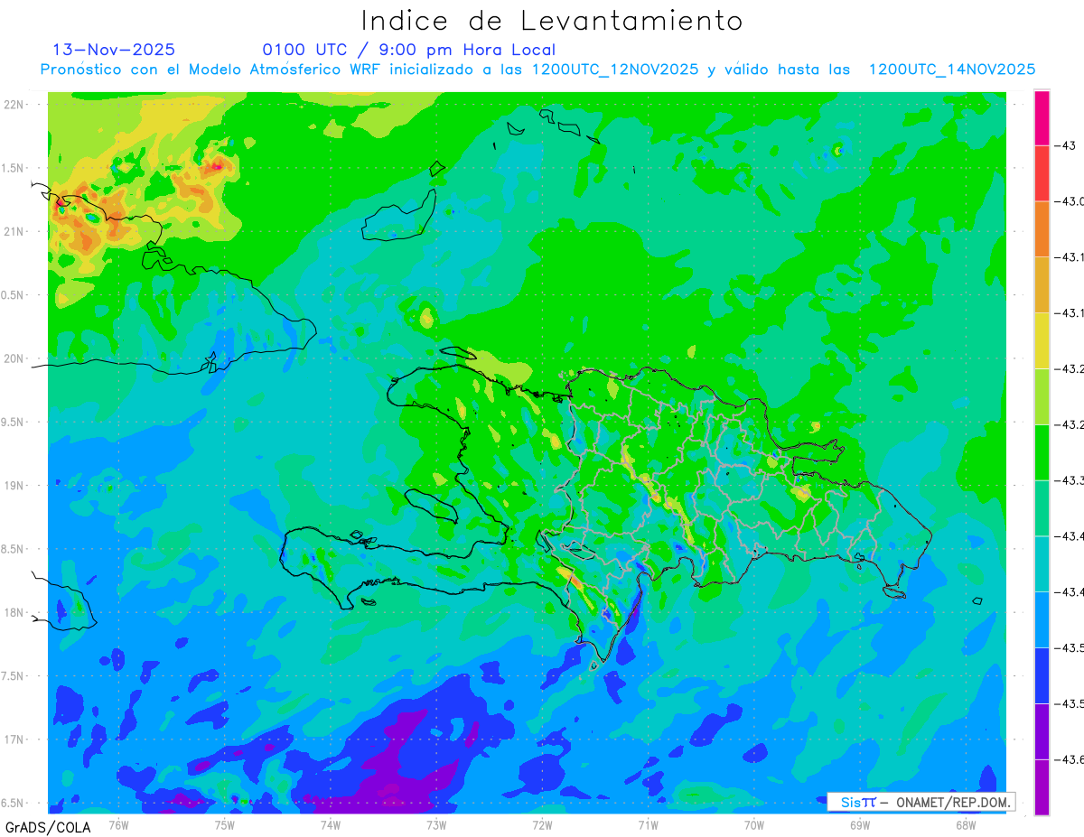The image size is (1084, 837).
Task: Click the 8.5N latitude label
Action: 14,549
